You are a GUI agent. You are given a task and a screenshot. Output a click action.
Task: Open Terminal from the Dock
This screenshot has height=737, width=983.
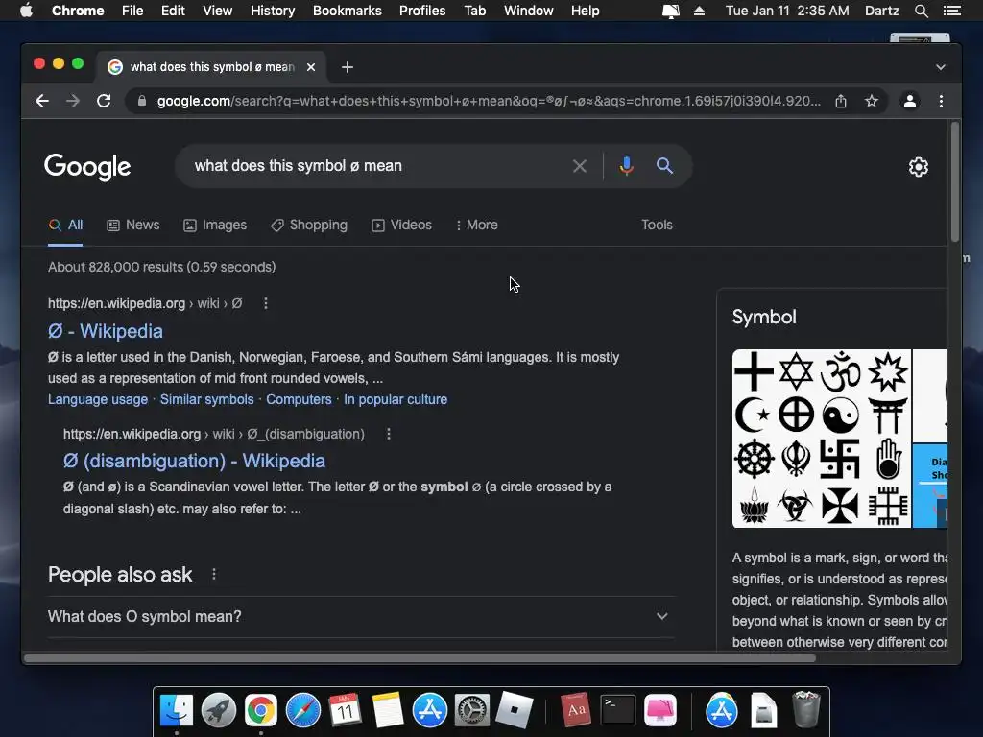click(x=618, y=710)
